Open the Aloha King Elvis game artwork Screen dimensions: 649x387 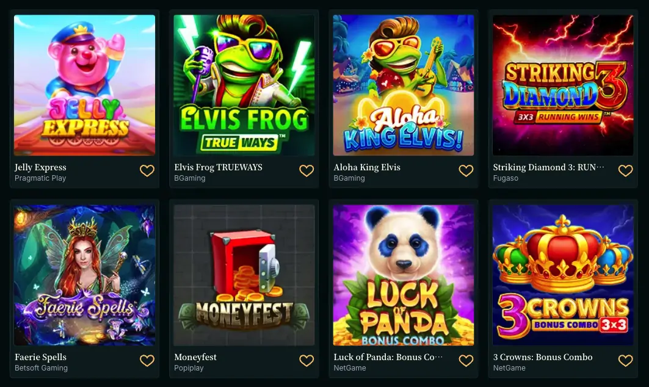[x=404, y=85]
